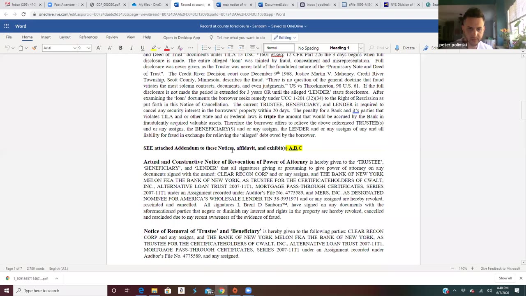This screenshot has width=526, height=296.
Task: Apply yellow text highlight color
Action: click(x=154, y=48)
